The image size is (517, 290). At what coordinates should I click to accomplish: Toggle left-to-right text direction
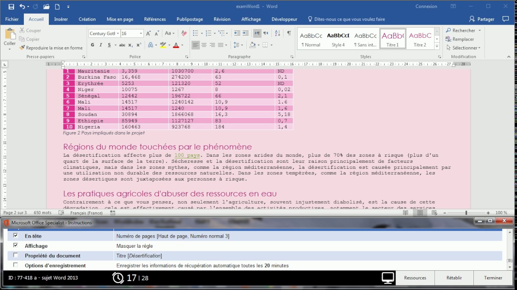[x=257, y=33]
